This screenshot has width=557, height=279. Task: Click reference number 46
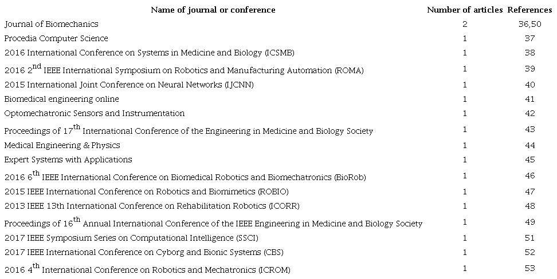[529, 176]
